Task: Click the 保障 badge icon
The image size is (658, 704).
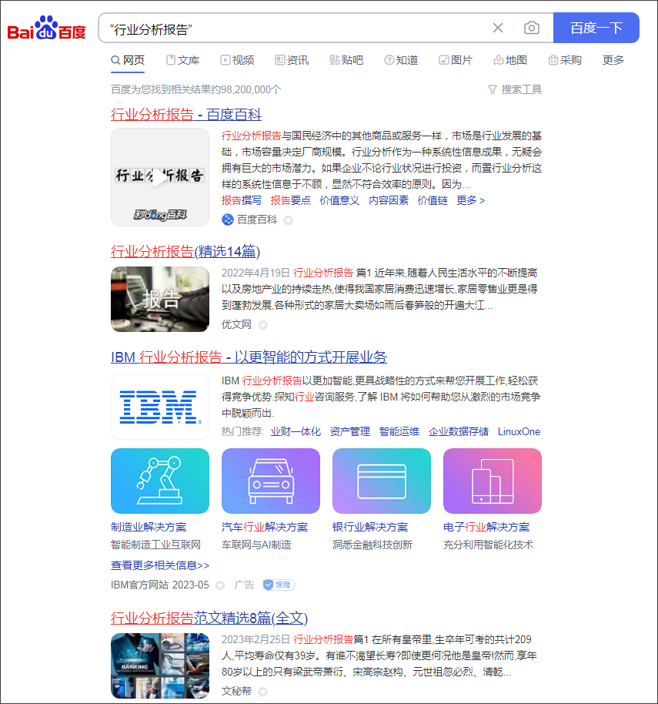Action: (279, 585)
